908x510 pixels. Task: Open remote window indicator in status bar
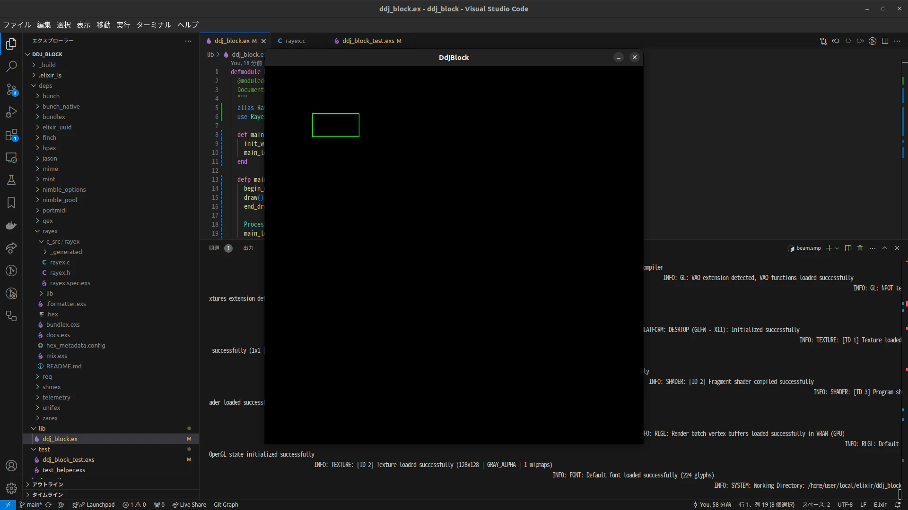click(8, 505)
